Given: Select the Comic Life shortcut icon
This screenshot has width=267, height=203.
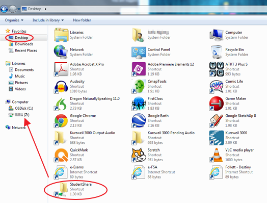Looking at the screenshot, I should click(x=216, y=86).
